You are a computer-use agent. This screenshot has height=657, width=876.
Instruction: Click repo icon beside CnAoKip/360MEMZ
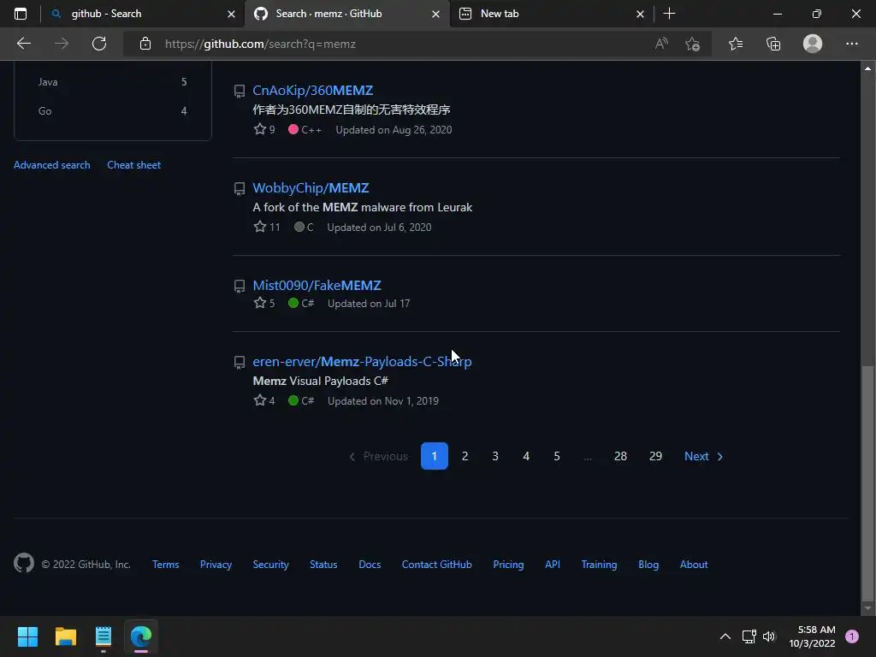pos(240,91)
